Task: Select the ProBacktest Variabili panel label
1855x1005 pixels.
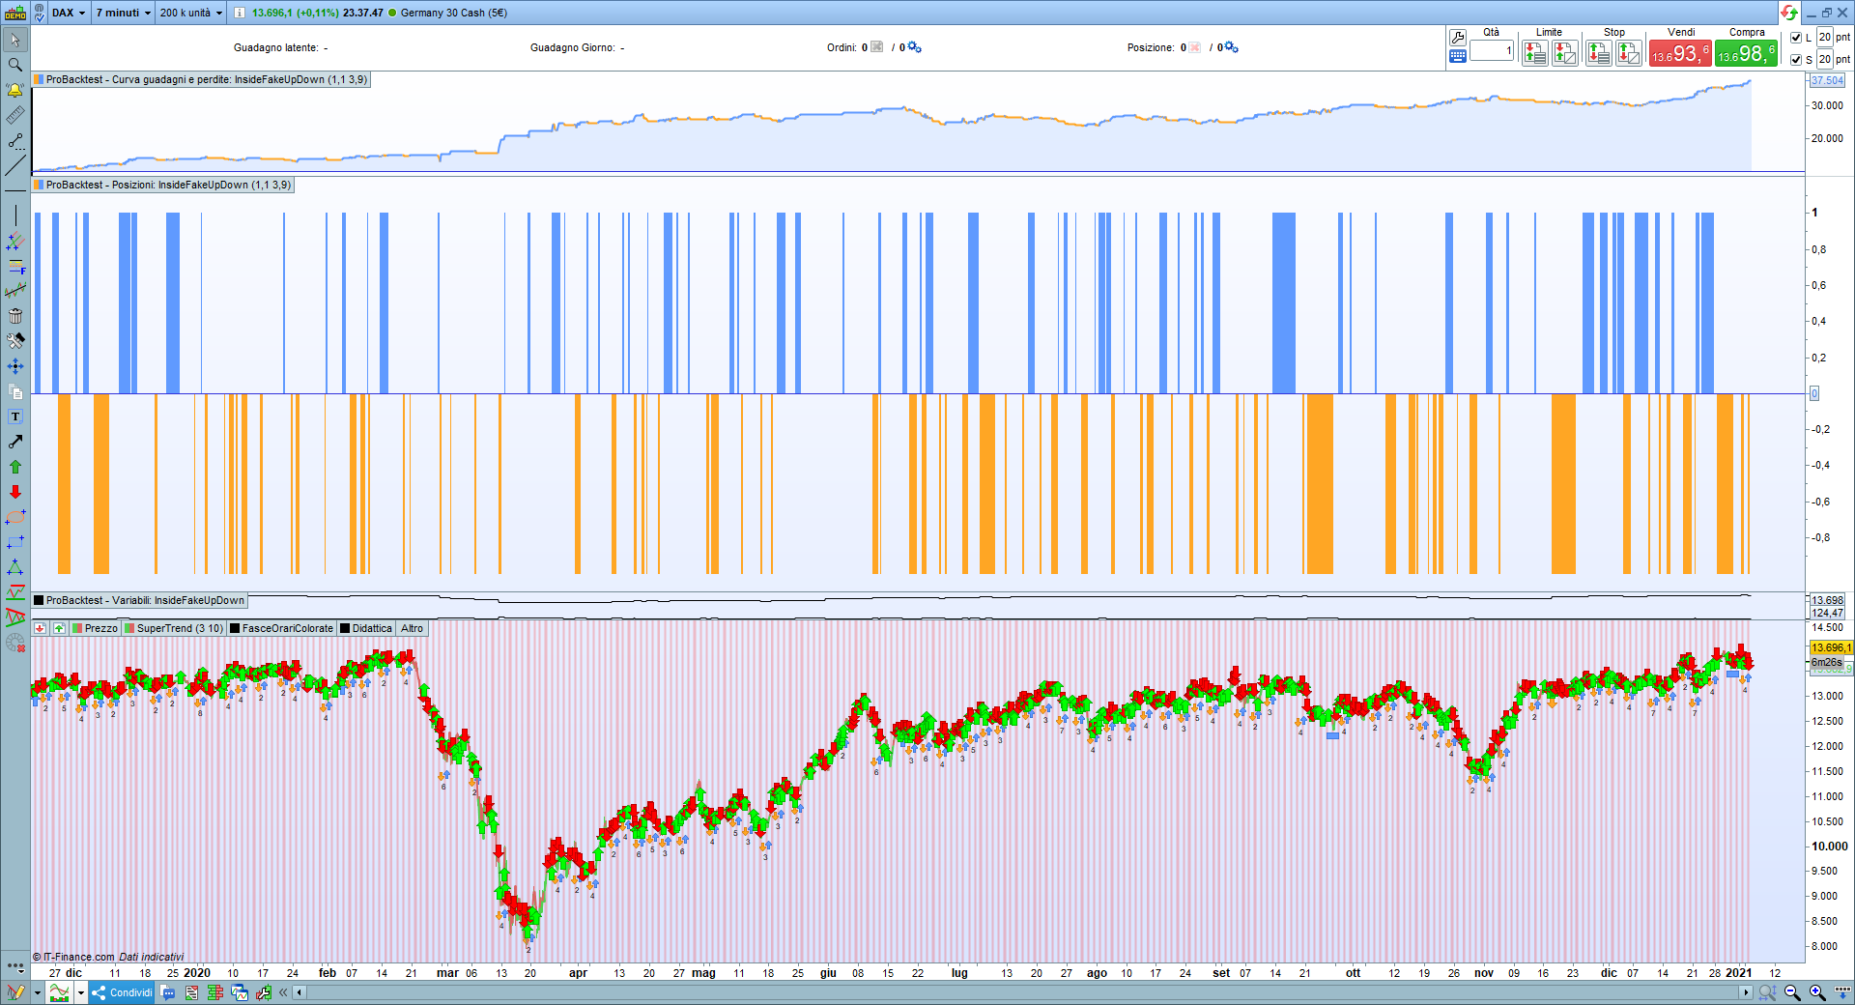Action: [139, 600]
